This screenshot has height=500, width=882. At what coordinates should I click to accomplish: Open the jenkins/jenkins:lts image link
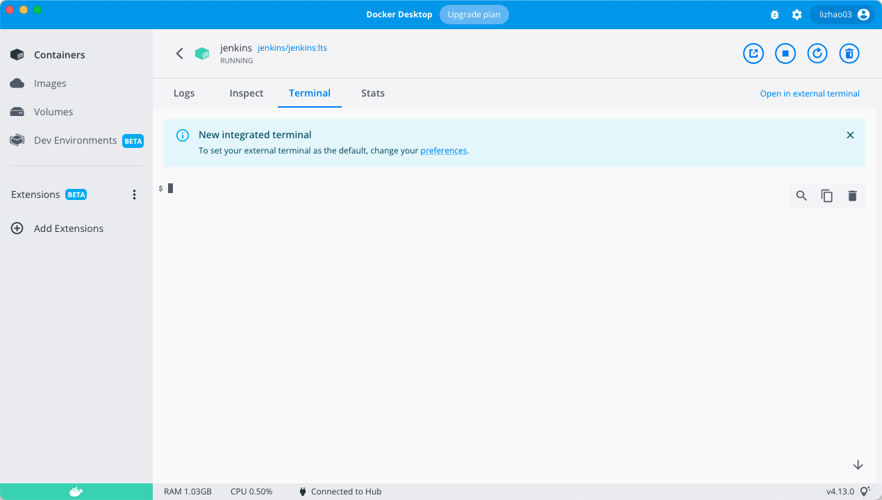click(x=292, y=48)
